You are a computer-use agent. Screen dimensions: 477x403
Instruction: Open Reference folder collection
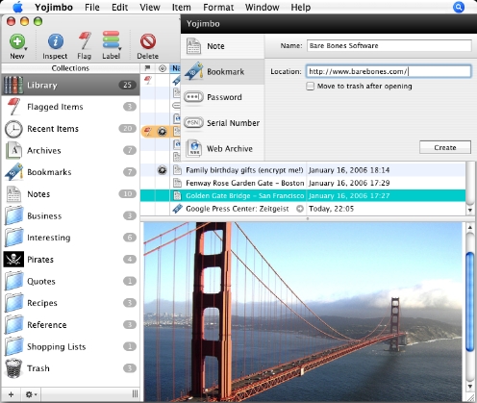[x=70, y=325]
